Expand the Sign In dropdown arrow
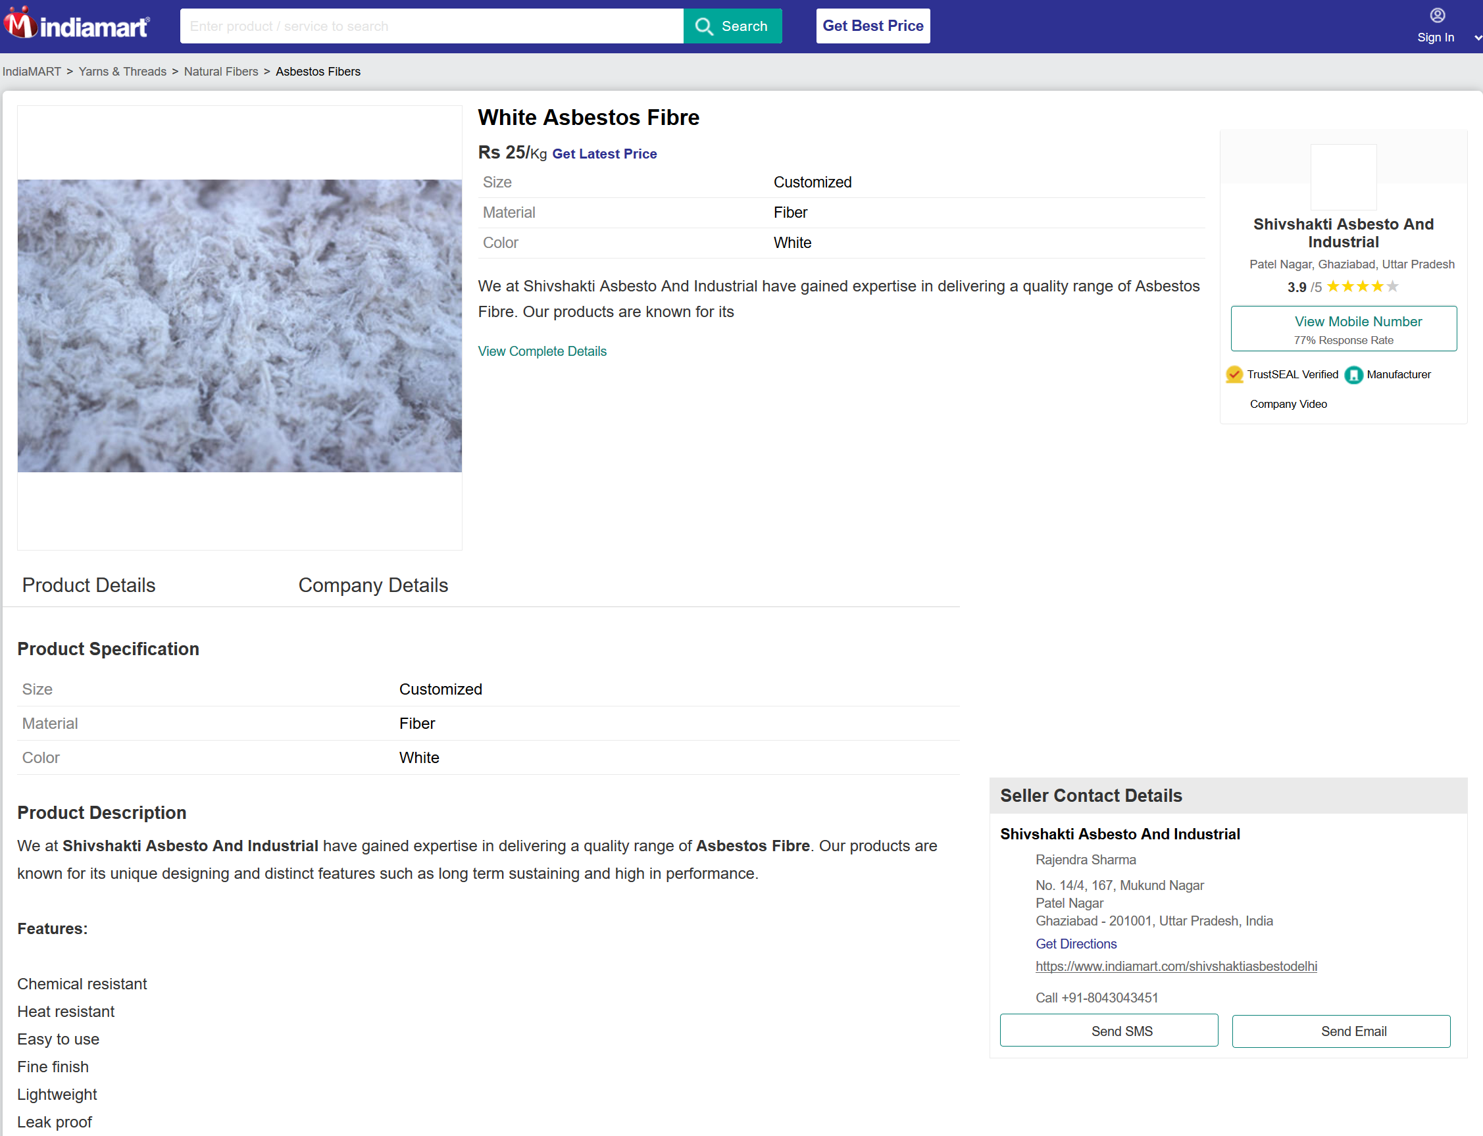This screenshot has height=1136, width=1483. pos(1477,38)
